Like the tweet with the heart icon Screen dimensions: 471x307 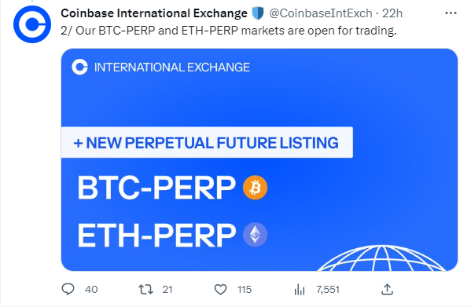pos(220,289)
